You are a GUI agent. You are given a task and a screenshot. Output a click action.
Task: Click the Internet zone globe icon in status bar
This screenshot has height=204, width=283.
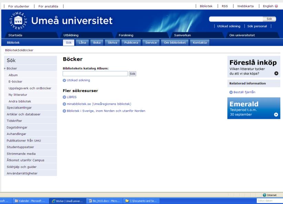point(264,195)
